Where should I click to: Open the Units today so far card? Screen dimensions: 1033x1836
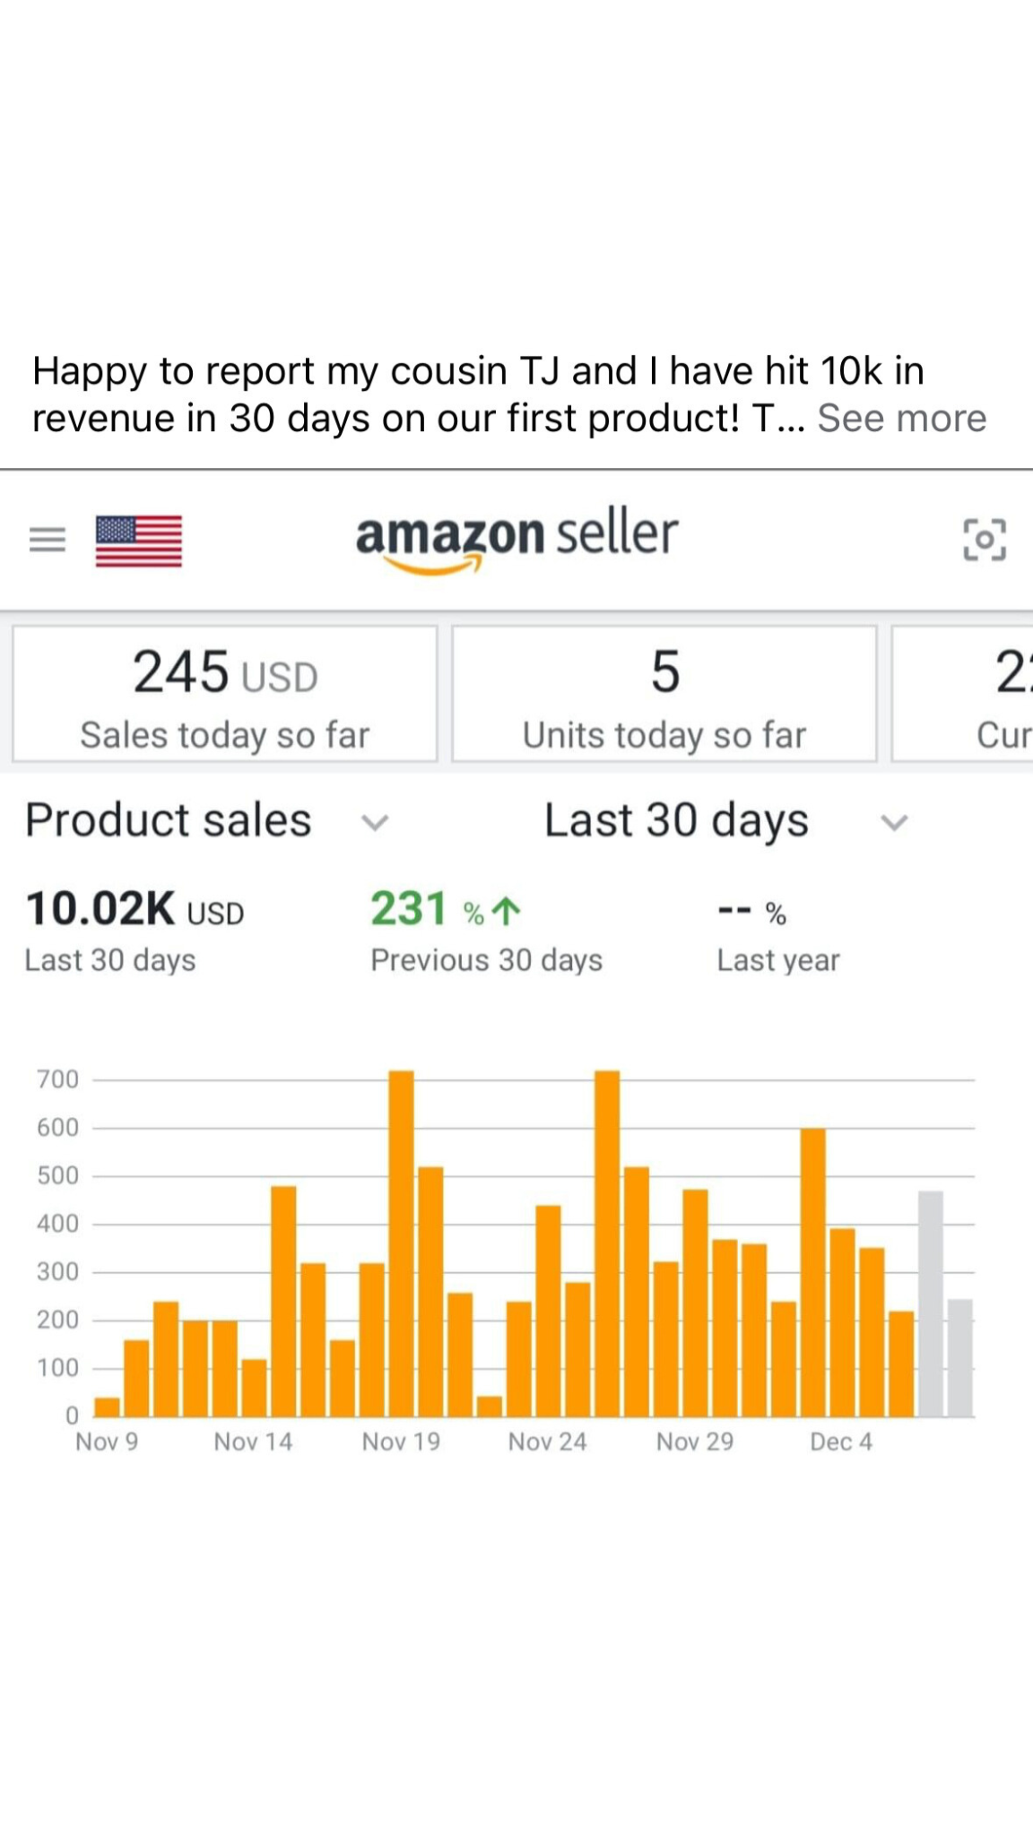click(664, 695)
